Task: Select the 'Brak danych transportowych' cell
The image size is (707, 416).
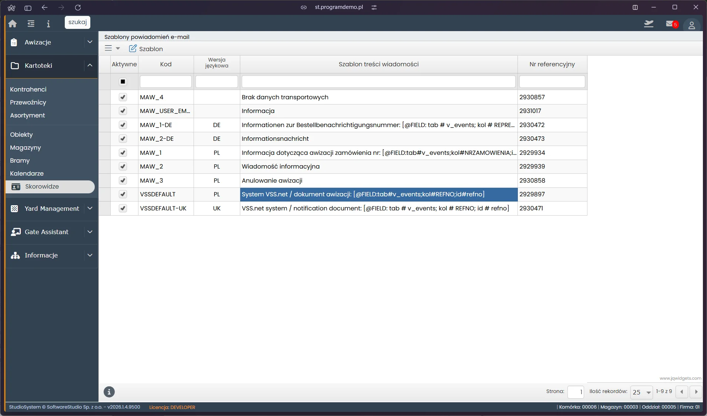Action: 379,97
